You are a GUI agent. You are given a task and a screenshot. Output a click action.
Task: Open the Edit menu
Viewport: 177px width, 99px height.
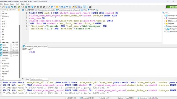point(1,4)
